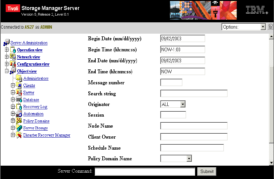Viewport: 274px width, 179px height.
Task: Expand the Disaster Recovery Manager node
Action: pyautogui.click(x=13, y=135)
